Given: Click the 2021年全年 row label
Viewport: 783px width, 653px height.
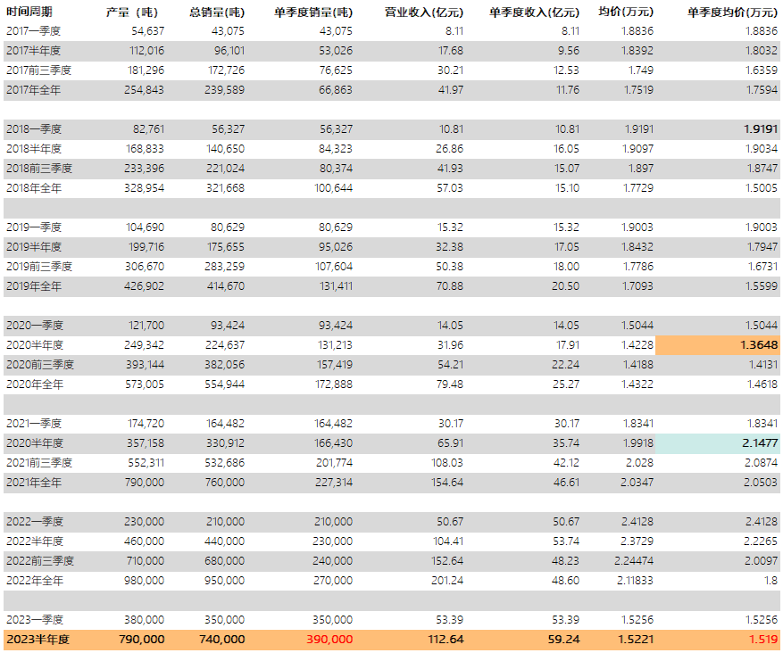Looking at the screenshot, I should [34, 483].
